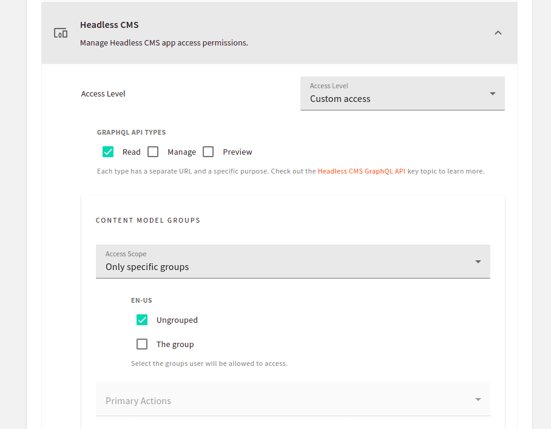Uncheck the Read API type permission

tap(108, 152)
